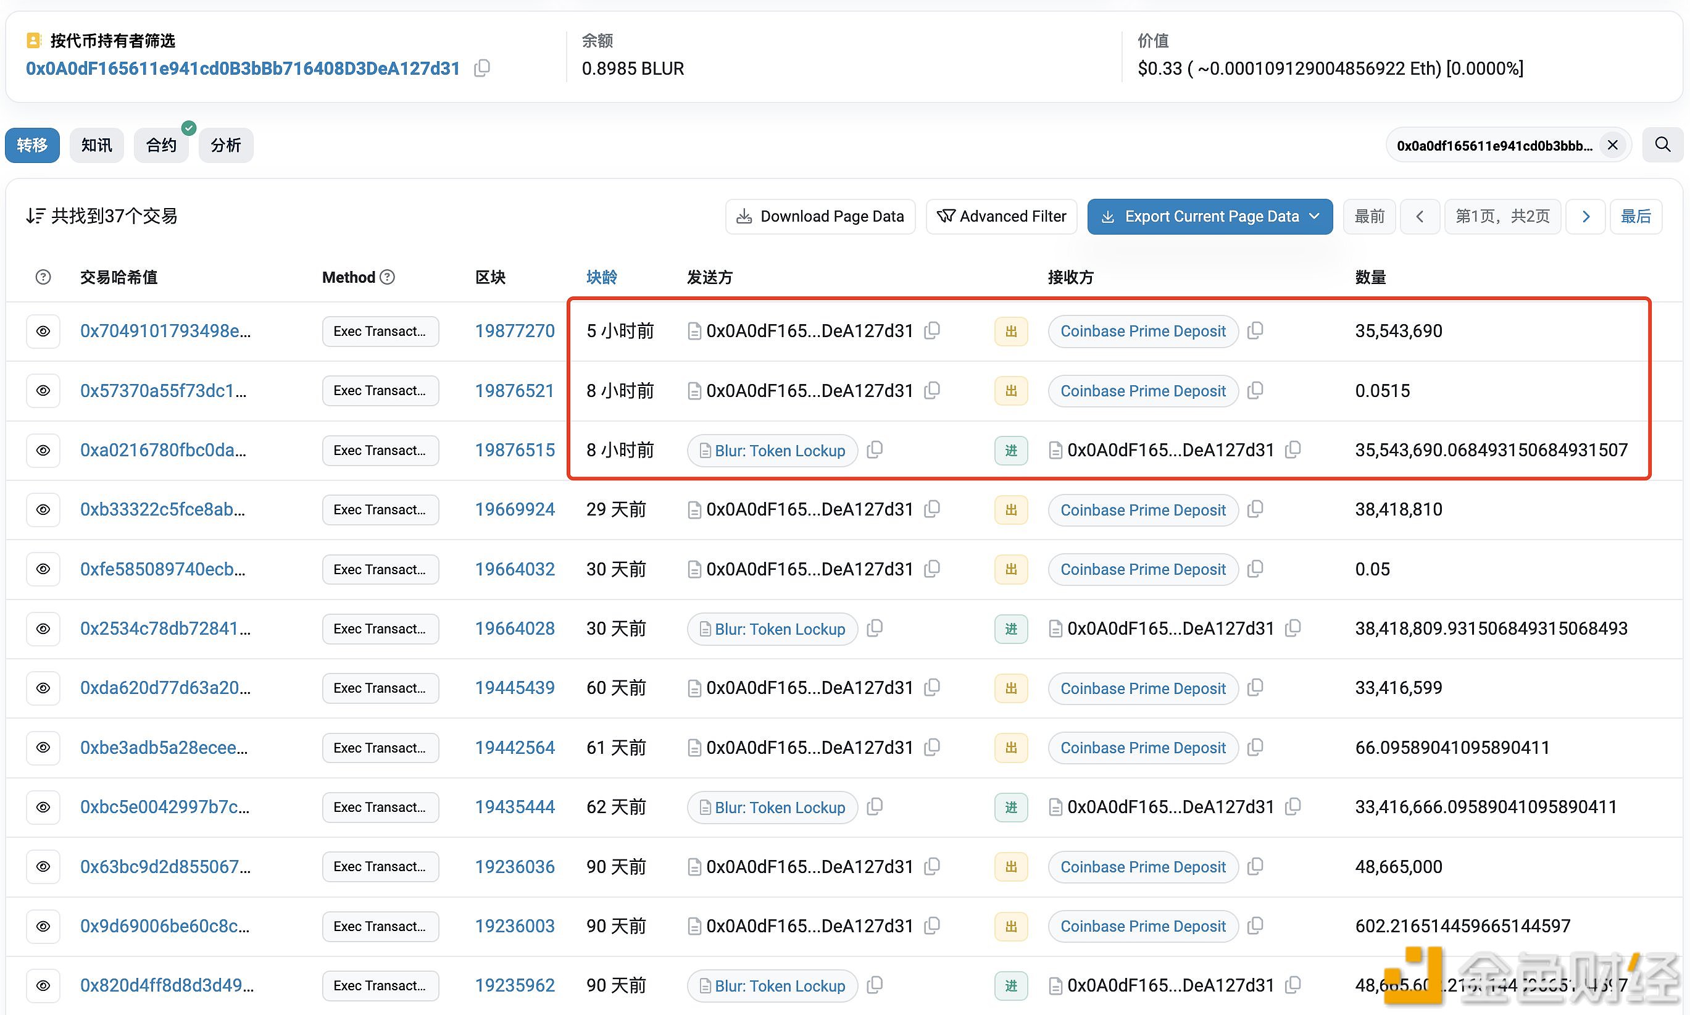
Task: Toggle eye preview for transaction 0x63bc9d2d855067
Action: pos(43,867)
